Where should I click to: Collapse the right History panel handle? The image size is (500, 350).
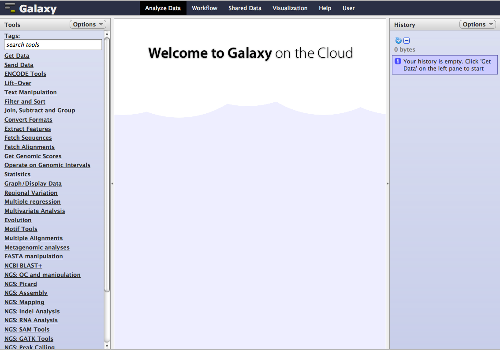(x=388, y=184)
